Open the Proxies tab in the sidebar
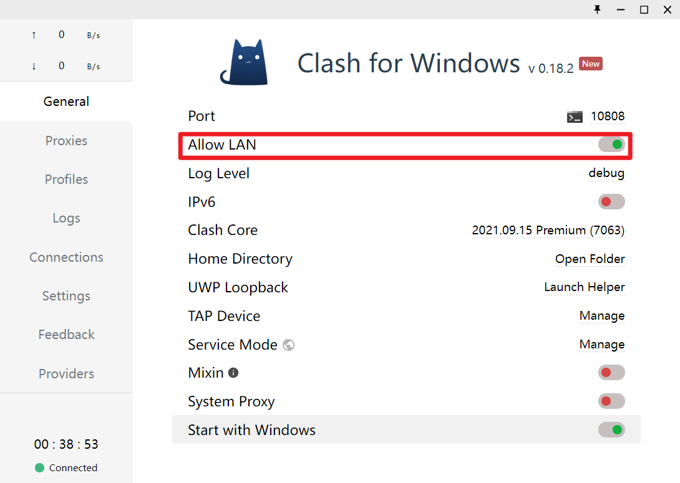680x483 pixels. 66,140
